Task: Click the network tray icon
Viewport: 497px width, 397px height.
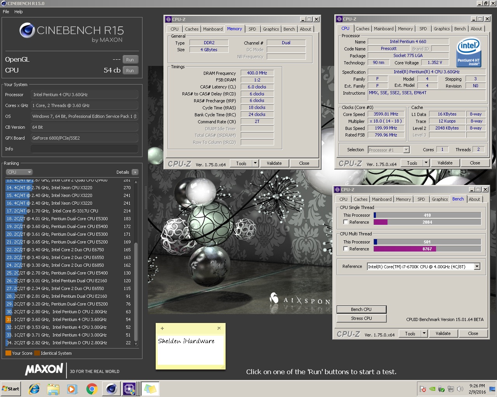Action: 451,389
